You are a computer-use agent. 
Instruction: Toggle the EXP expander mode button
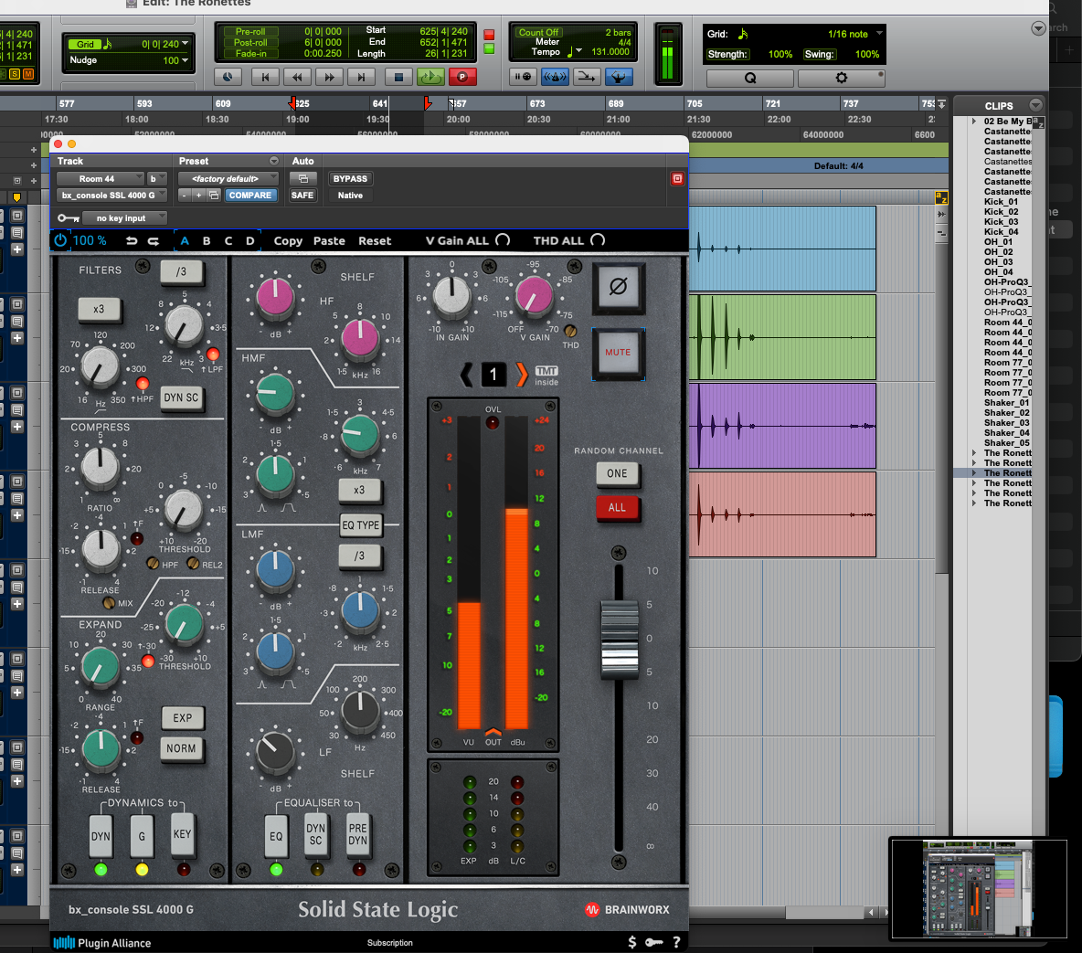point(182,717)
